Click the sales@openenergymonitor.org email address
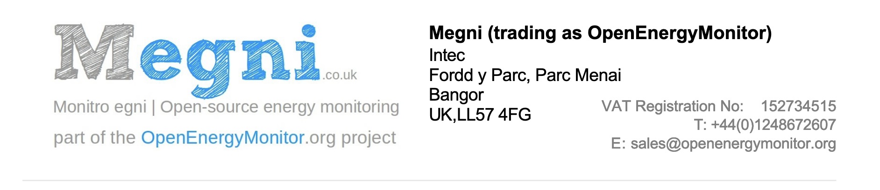This screenshot has height=190, width=880. (733, 144)
